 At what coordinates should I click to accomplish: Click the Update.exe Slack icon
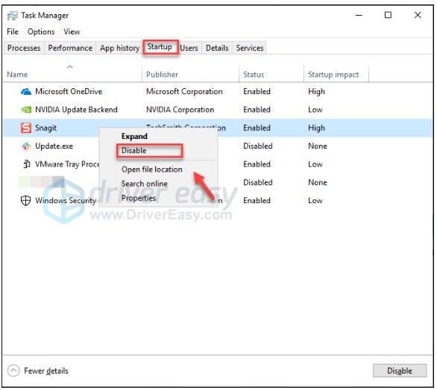tap(26, 146)
